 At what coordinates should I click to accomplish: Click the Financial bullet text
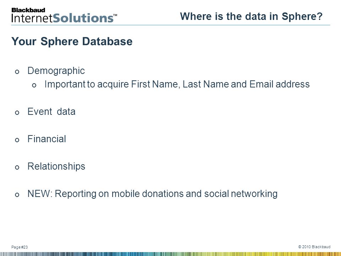pos(47,139)
